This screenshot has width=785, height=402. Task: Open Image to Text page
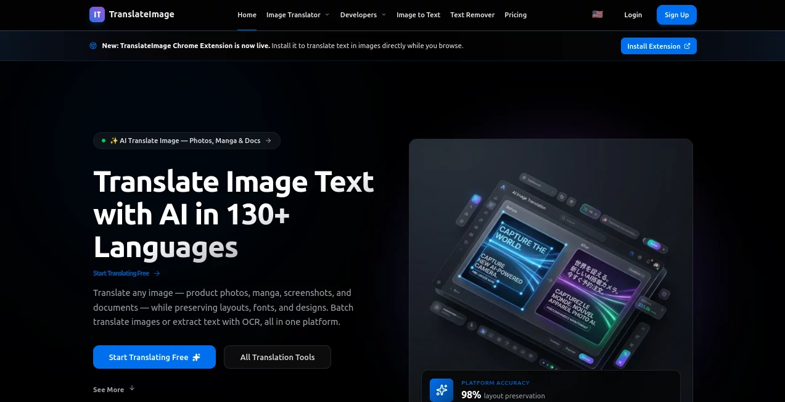(418, 15)
